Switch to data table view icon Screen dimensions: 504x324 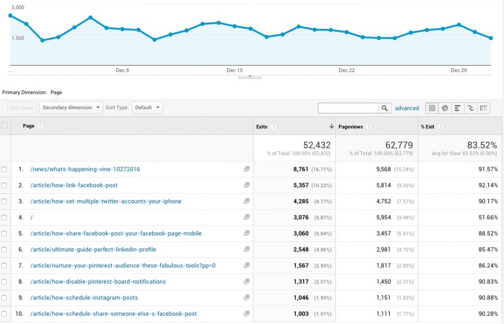click(x=432, y=108)
